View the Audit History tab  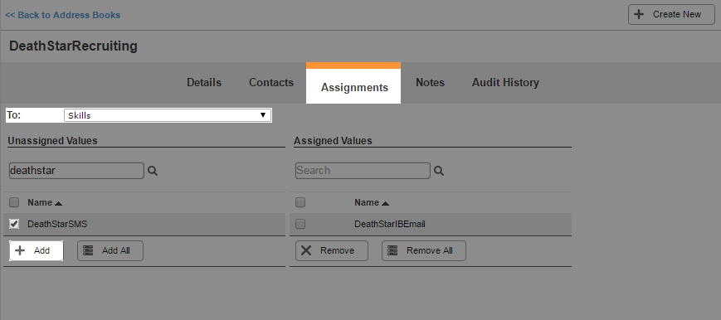pyautogui.click(x=505, y=83)
